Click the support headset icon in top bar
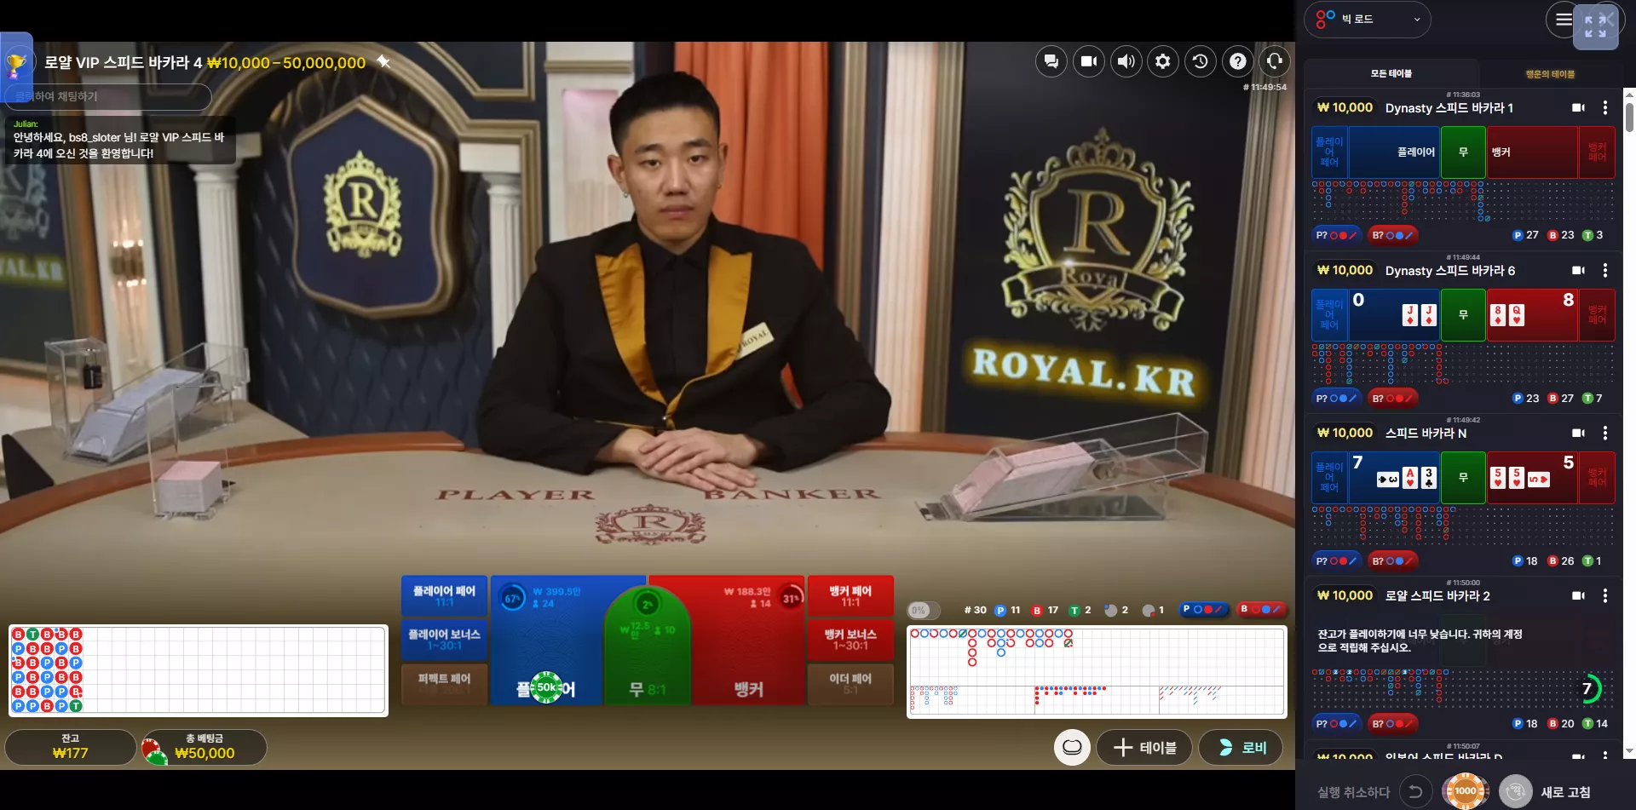The width and height of the screenshot is (1636, 810). [1275, 61]
